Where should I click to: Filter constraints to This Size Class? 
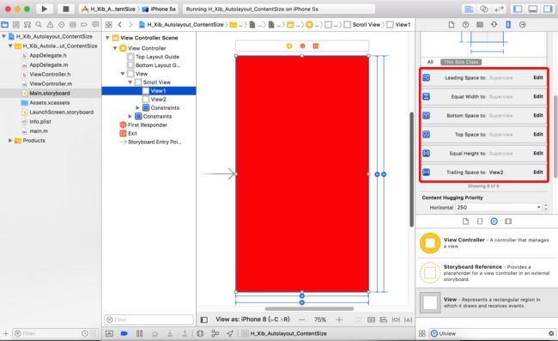coord(461,62)
